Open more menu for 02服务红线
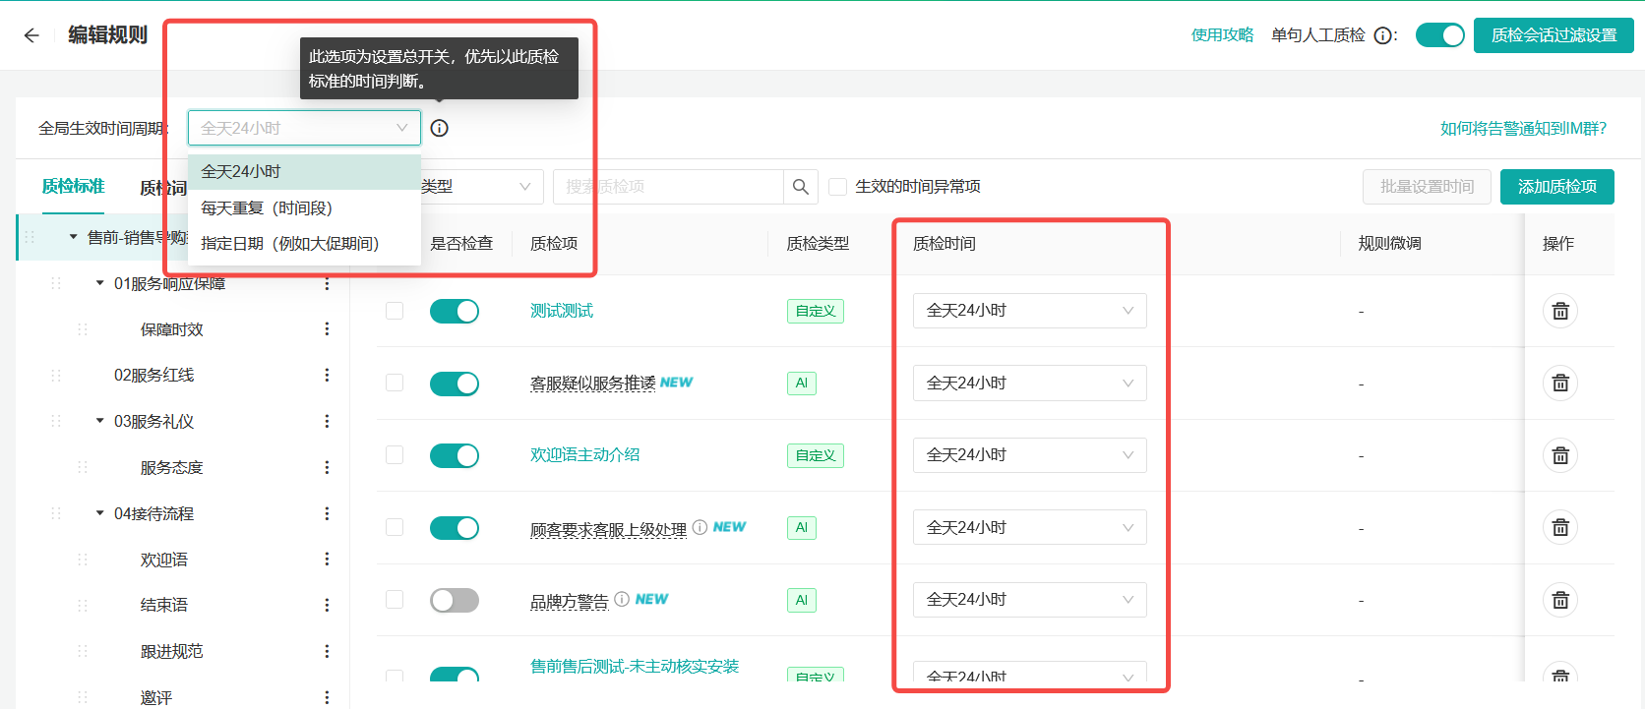The width and height of the screenshot is (1645, 709). pyautogui.click(x=327, y=375)
